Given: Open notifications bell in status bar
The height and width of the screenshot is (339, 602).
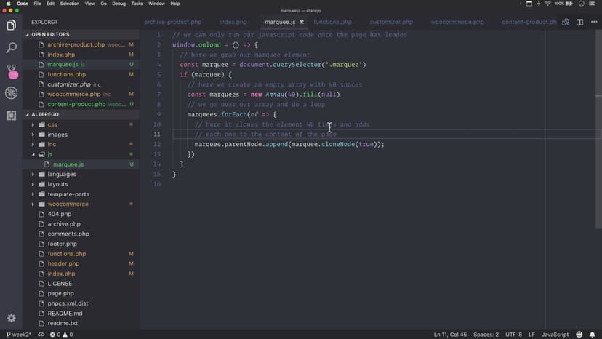Looking at the screenshot, I should click(593, 335).
